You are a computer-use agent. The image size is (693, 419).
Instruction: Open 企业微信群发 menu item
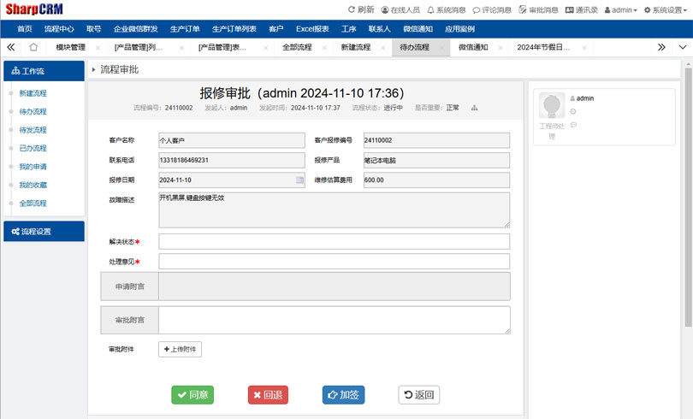(x=136, y=29)
